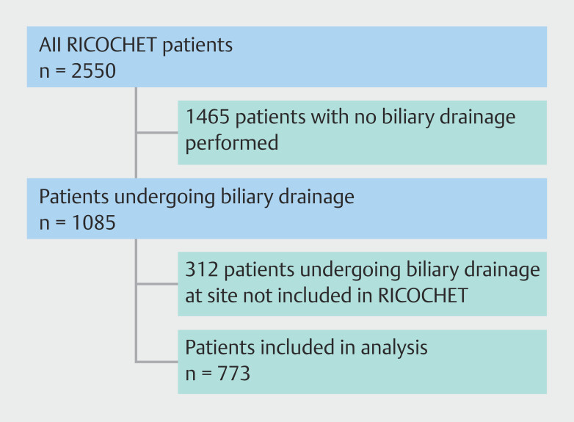Click the vertical line below the 1085 box
This screenshot has width=574, height=422.
tap(136, 299)
